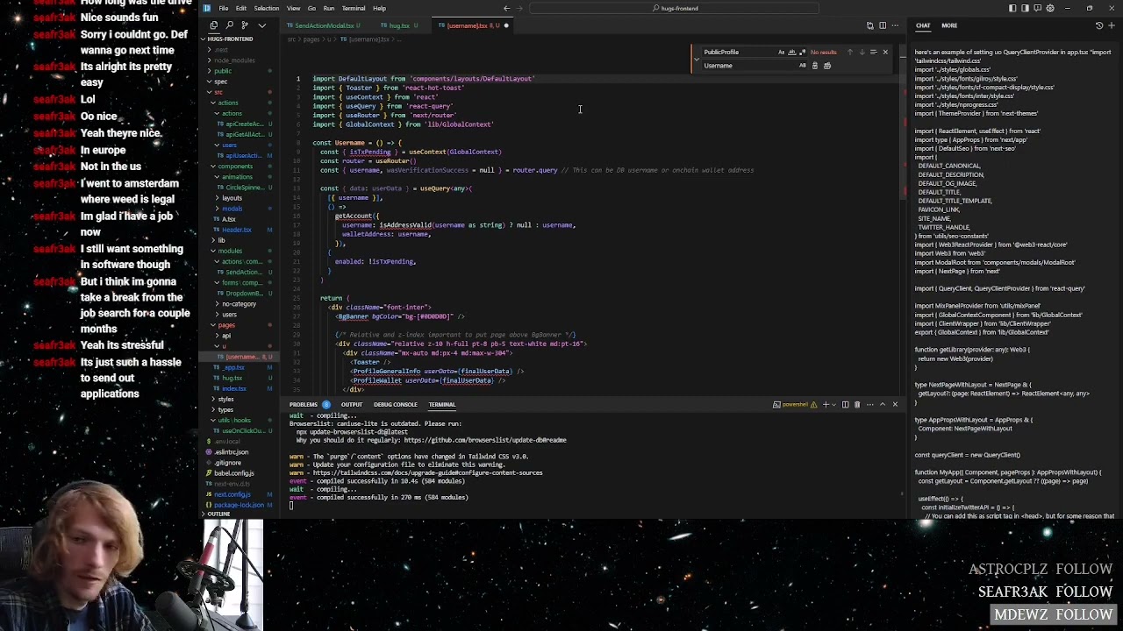Screen dimensions: 1123x631
Task: Collapse the replace row chevron
Action: (697, 60)
